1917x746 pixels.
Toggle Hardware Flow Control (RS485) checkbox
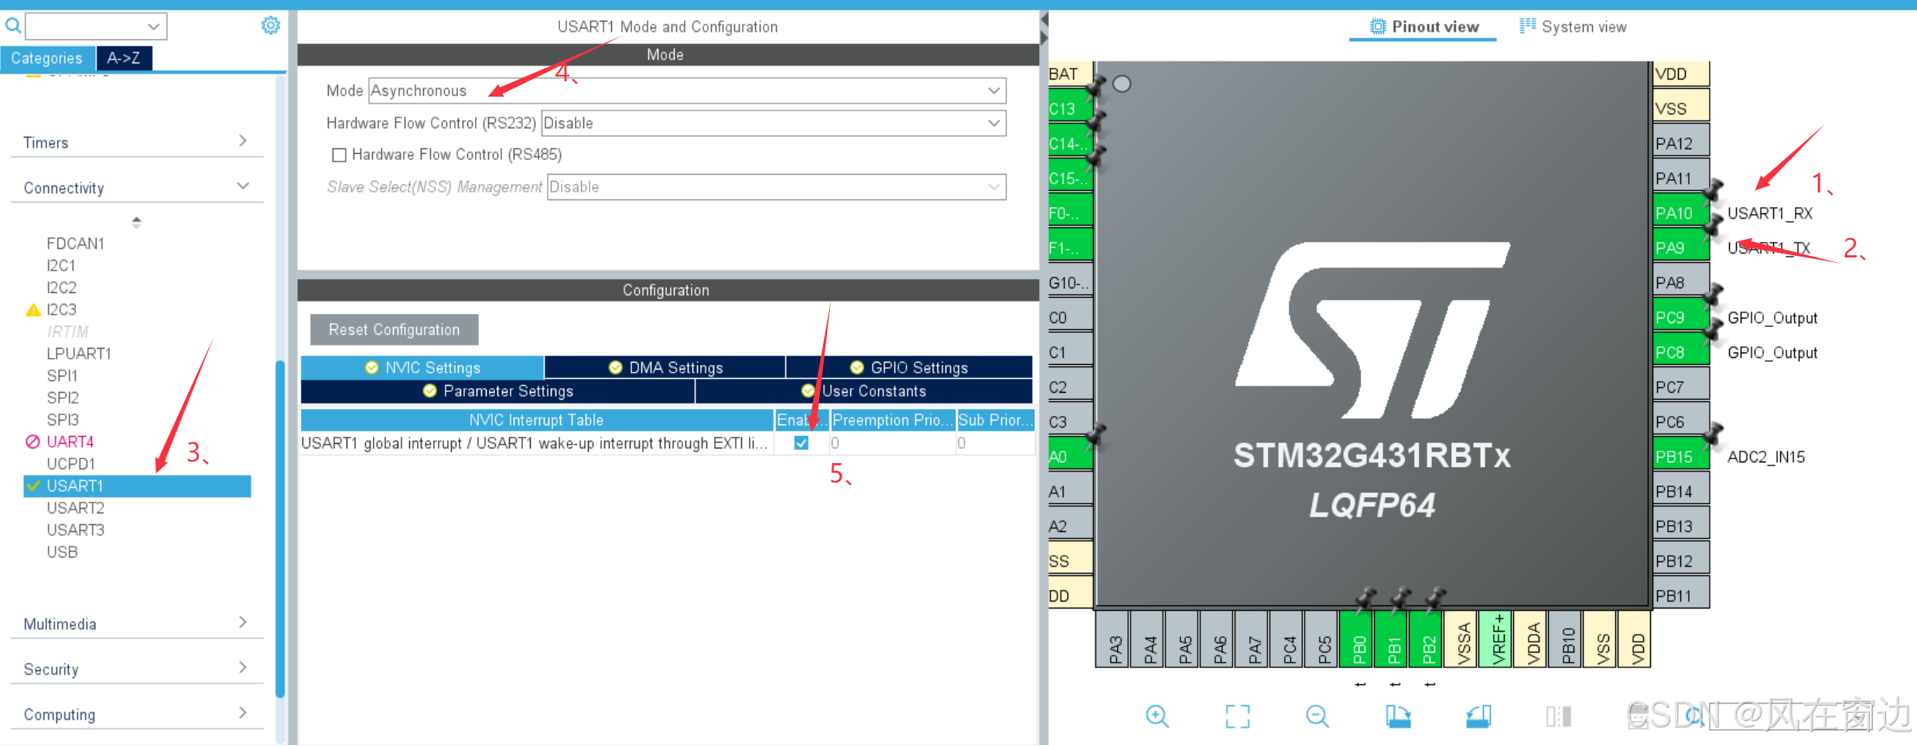pyautogui.click(x=339, y=155)
